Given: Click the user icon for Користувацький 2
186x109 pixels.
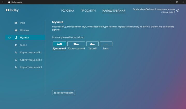Looking at the screenshot, I should pos(16,60).
